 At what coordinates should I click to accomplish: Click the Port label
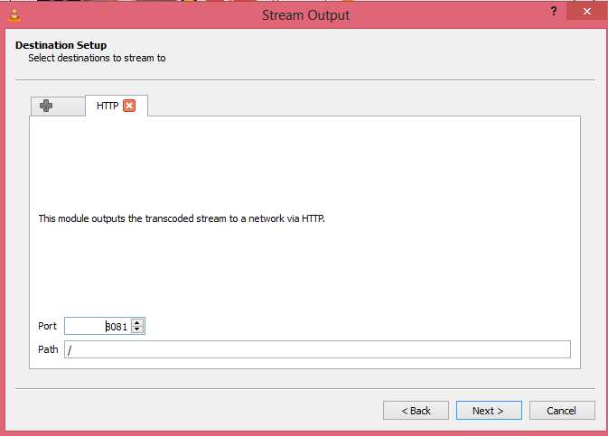coord(47,326)
